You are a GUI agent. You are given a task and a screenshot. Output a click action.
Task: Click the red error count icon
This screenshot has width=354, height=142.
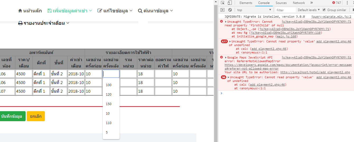coord(334,3)
